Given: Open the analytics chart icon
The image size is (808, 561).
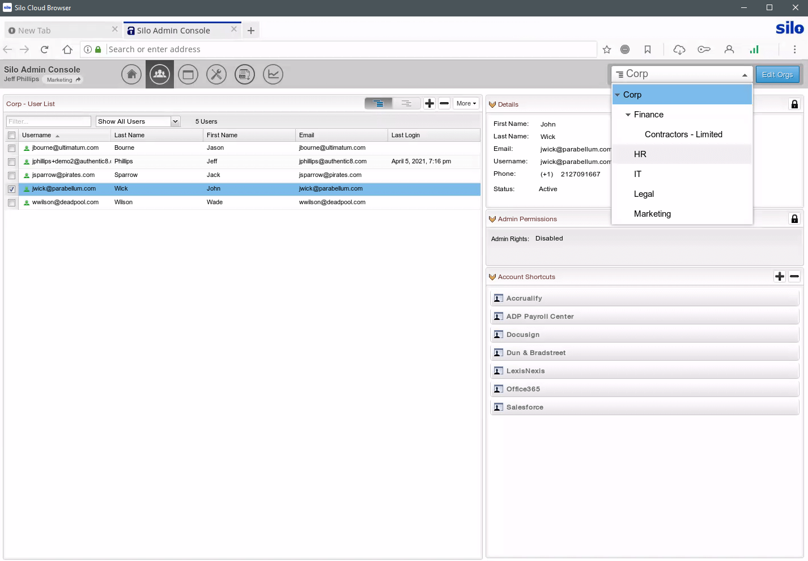Looking at the screenshot, I should pyautogui.click(x=273, y=74).
